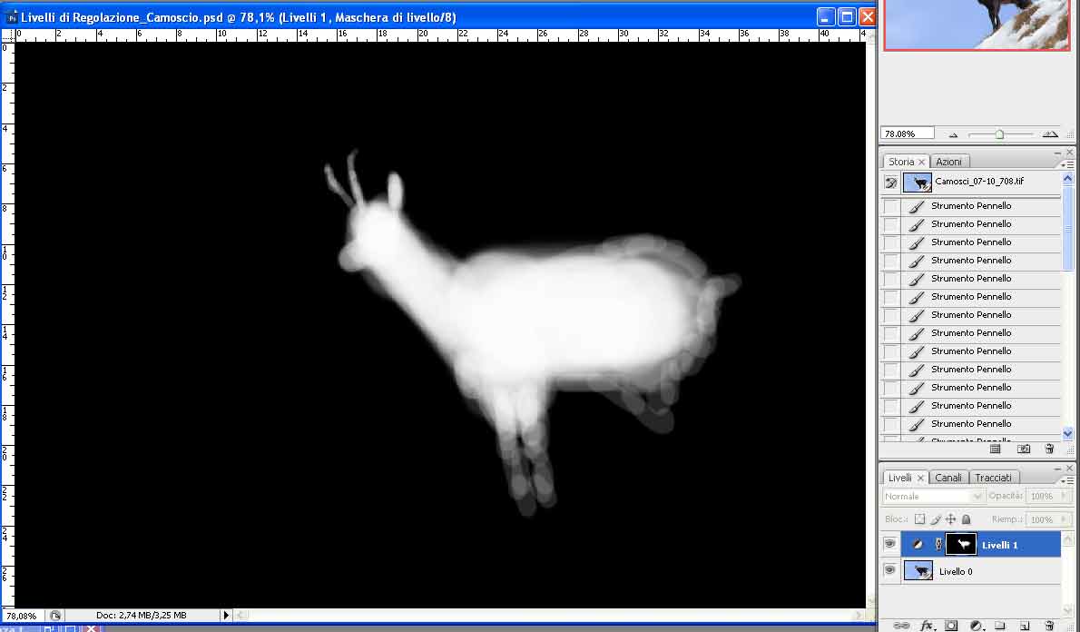Collapse the Livelli panel group with minimize dash
1080x632 pixels.
(1058, 468)
